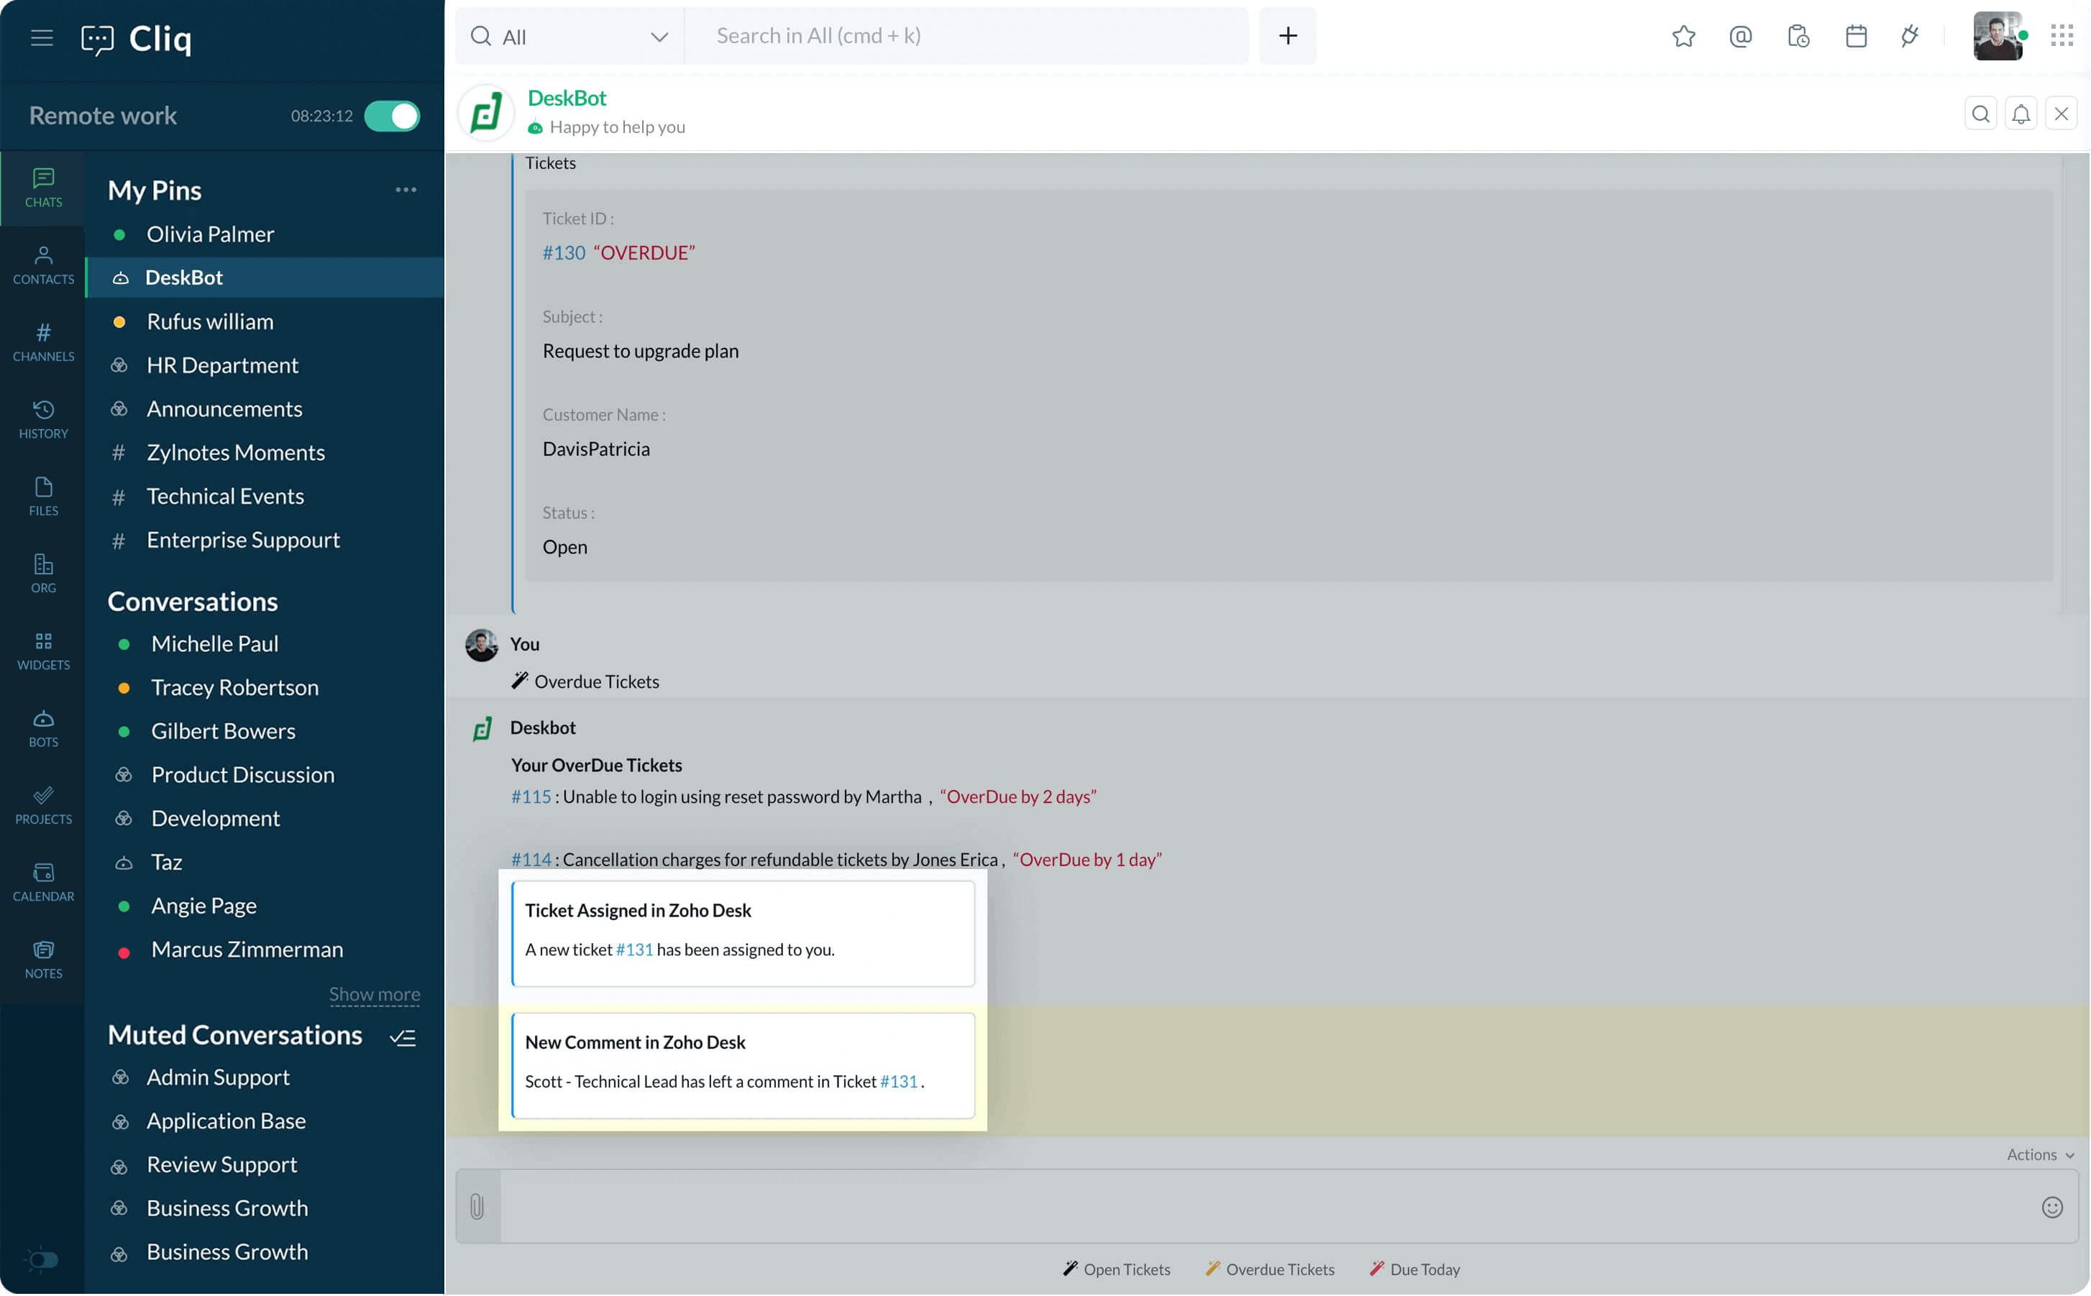Click the DeskBot notification bell icon
The image size is (2091, 1296).
click(x=2021, y=114)
